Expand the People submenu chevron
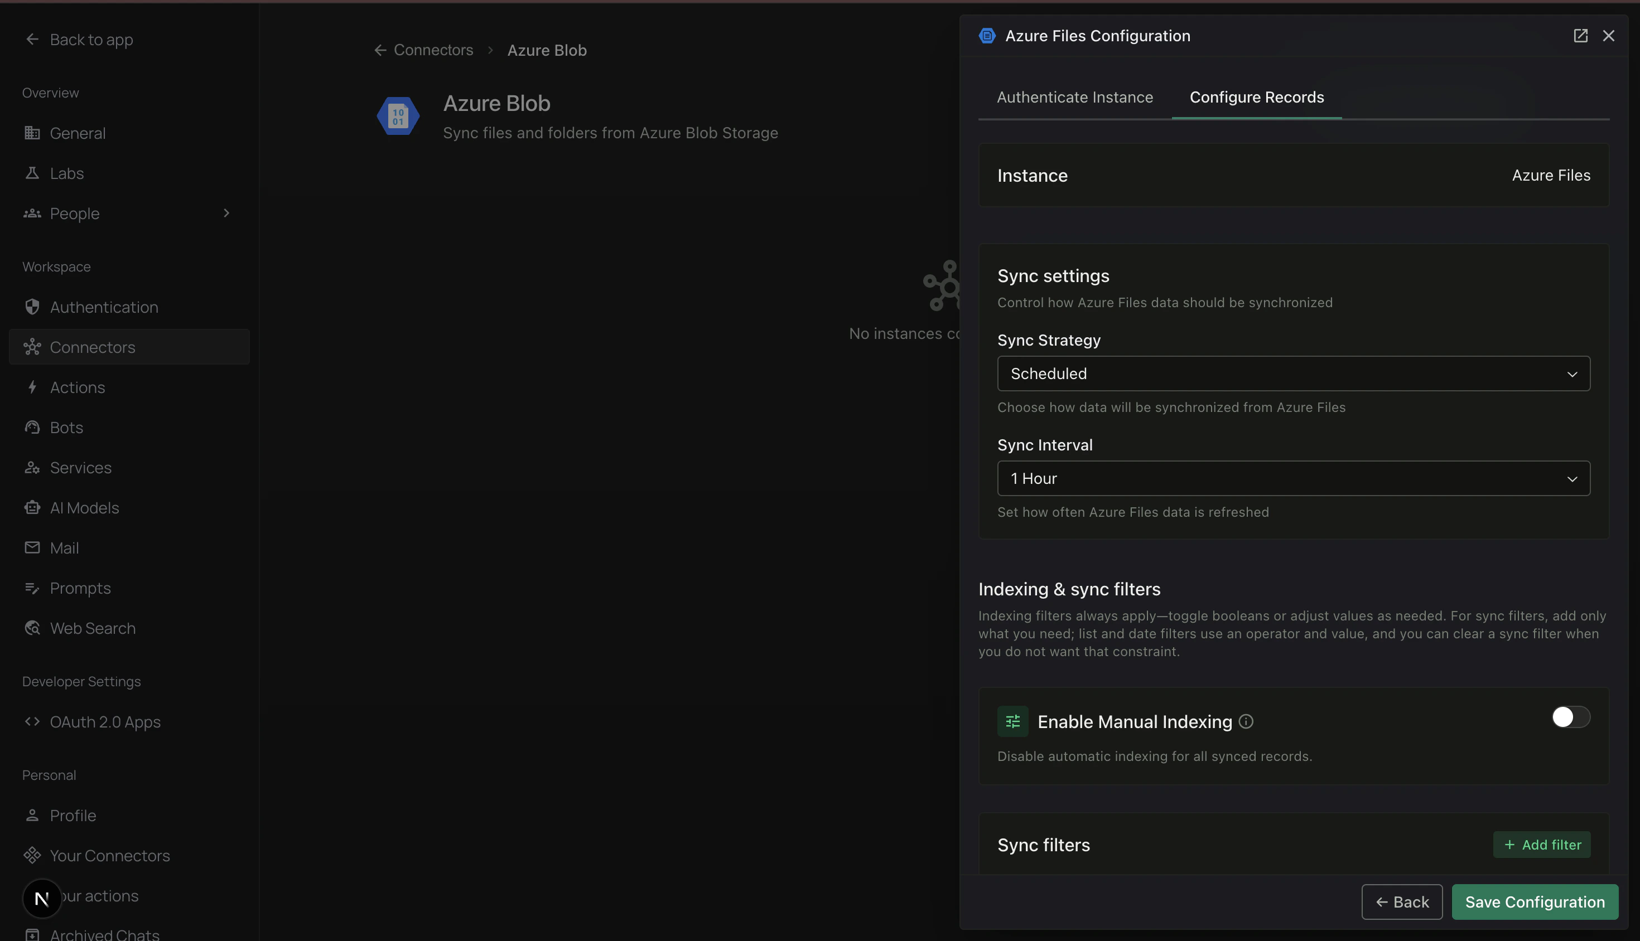1640x941 pixels. tap(226, 212)
